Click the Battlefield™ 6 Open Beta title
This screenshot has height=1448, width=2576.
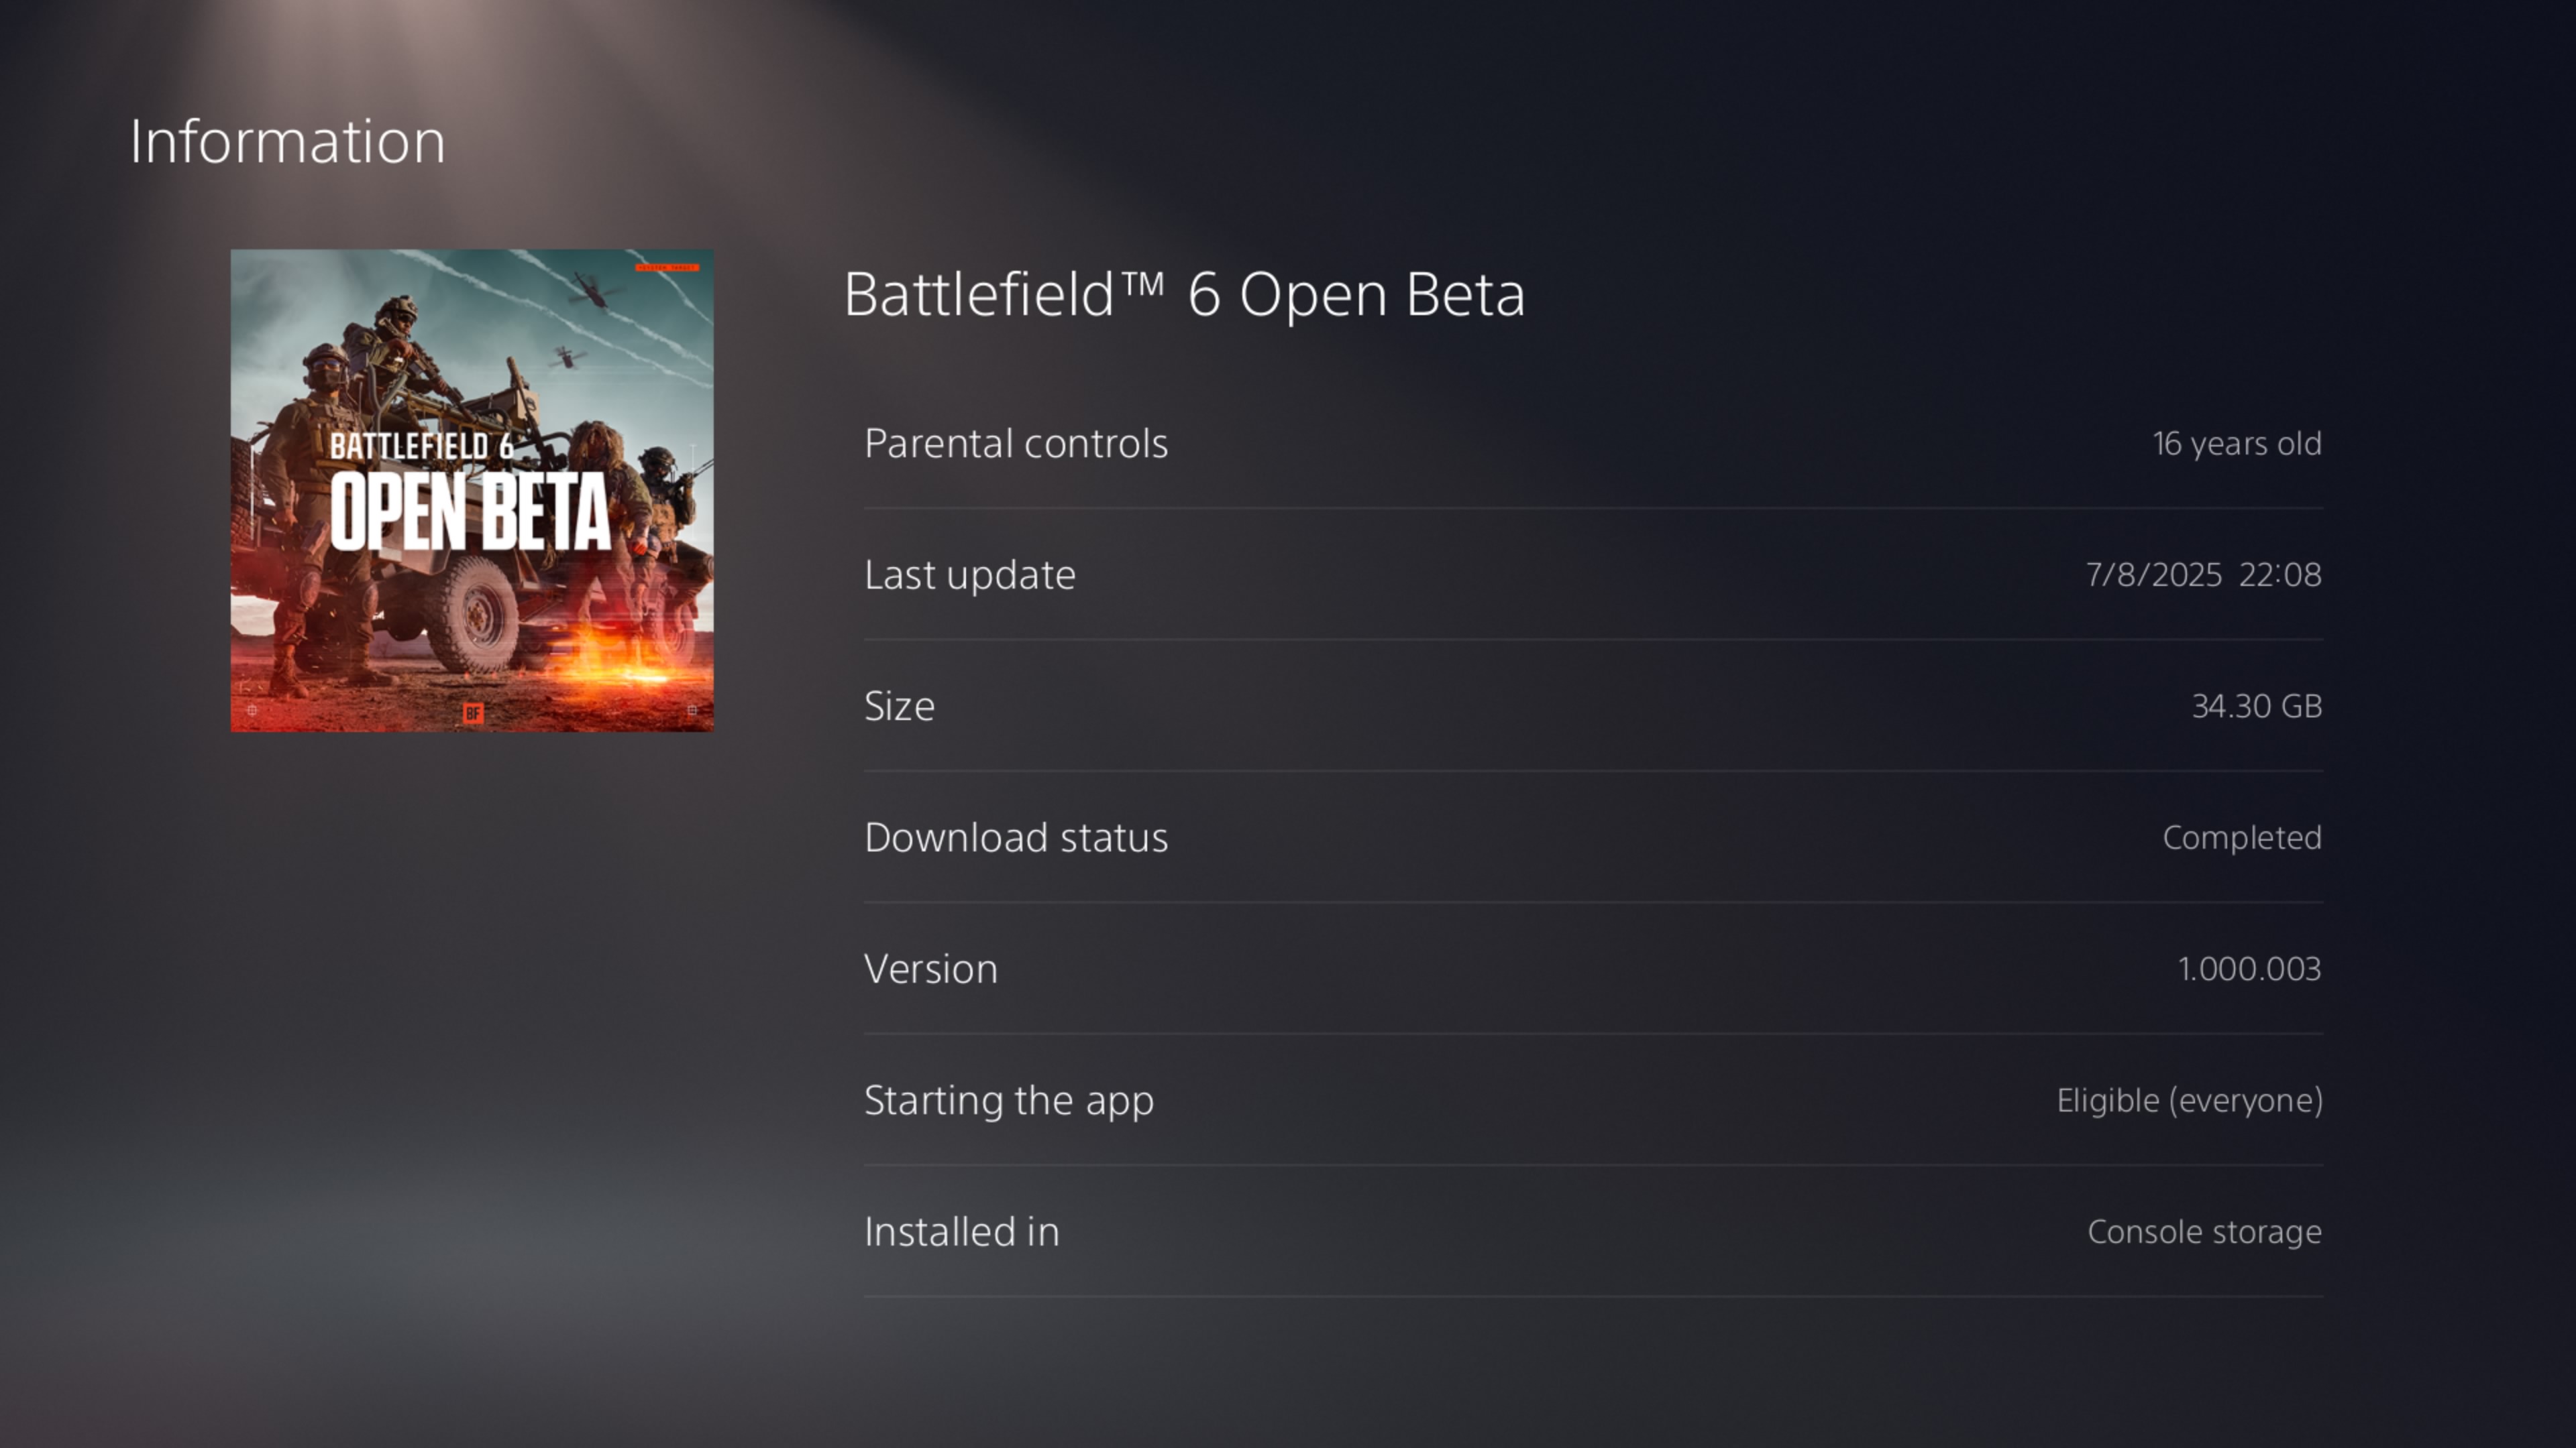click(x=1184, y=295)
